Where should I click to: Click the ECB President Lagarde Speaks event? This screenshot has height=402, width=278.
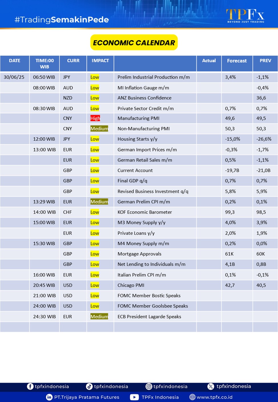[x=149, y=317]
